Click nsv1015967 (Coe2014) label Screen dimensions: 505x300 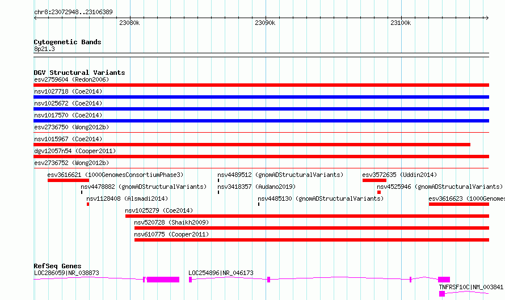(68, 139)
